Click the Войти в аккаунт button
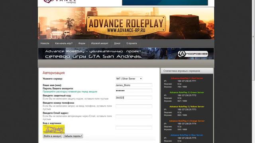Viewport: 255px width, 143px height. 53,136
